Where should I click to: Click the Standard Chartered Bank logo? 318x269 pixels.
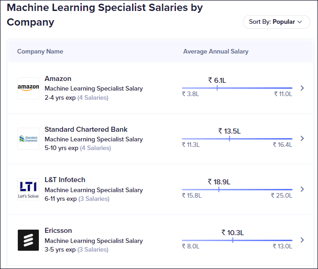pos(28,139)
